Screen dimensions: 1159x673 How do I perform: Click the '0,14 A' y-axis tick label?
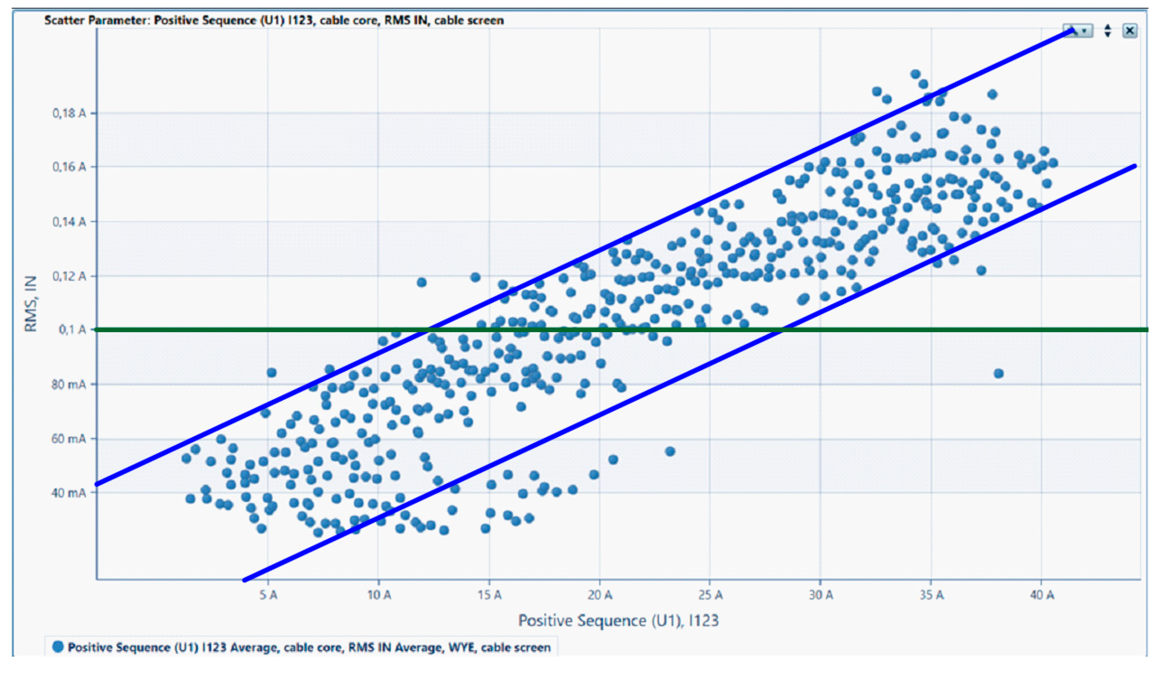tap(69, 222)
